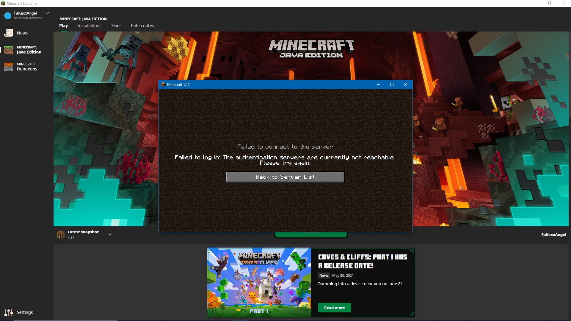Image resolution: width=571 pixels, height=321 pixels.
Task: Click the Read more button
Action: point(334,308)
